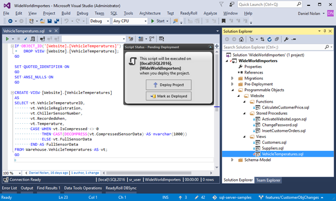Image resolution: width=336 pixels, height=201 pixels.
Task: Click the bookmark icon in main toolbar
Action: (x=223, y=21)
